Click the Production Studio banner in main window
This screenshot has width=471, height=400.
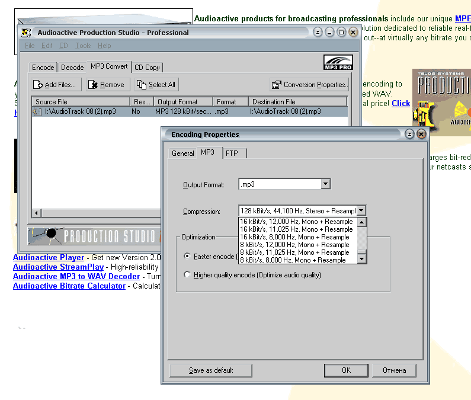(x=95, y=236)
